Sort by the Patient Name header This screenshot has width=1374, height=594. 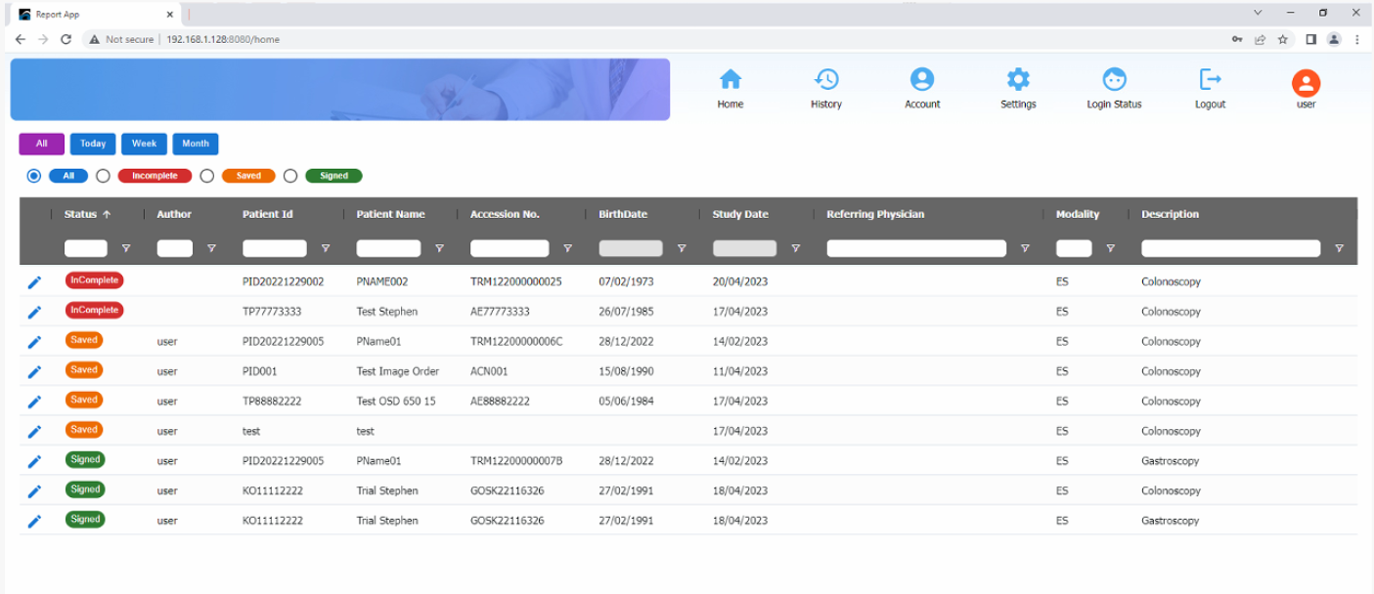[x=390, y=214]
